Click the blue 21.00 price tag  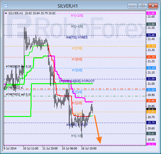(151, 90)
